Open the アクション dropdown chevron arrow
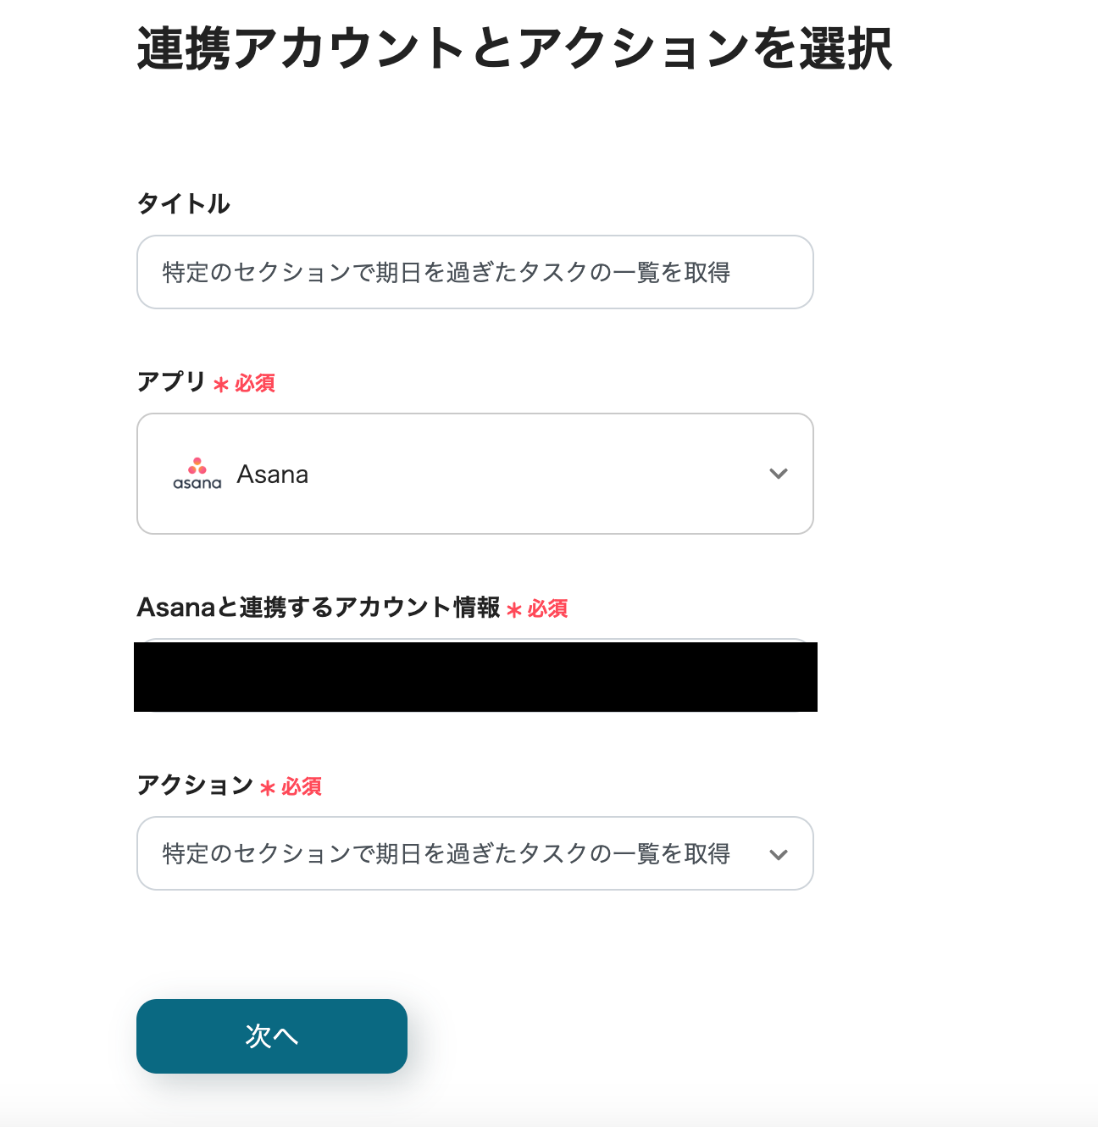Viewport: 1098px width, 1127px height. 778,854
